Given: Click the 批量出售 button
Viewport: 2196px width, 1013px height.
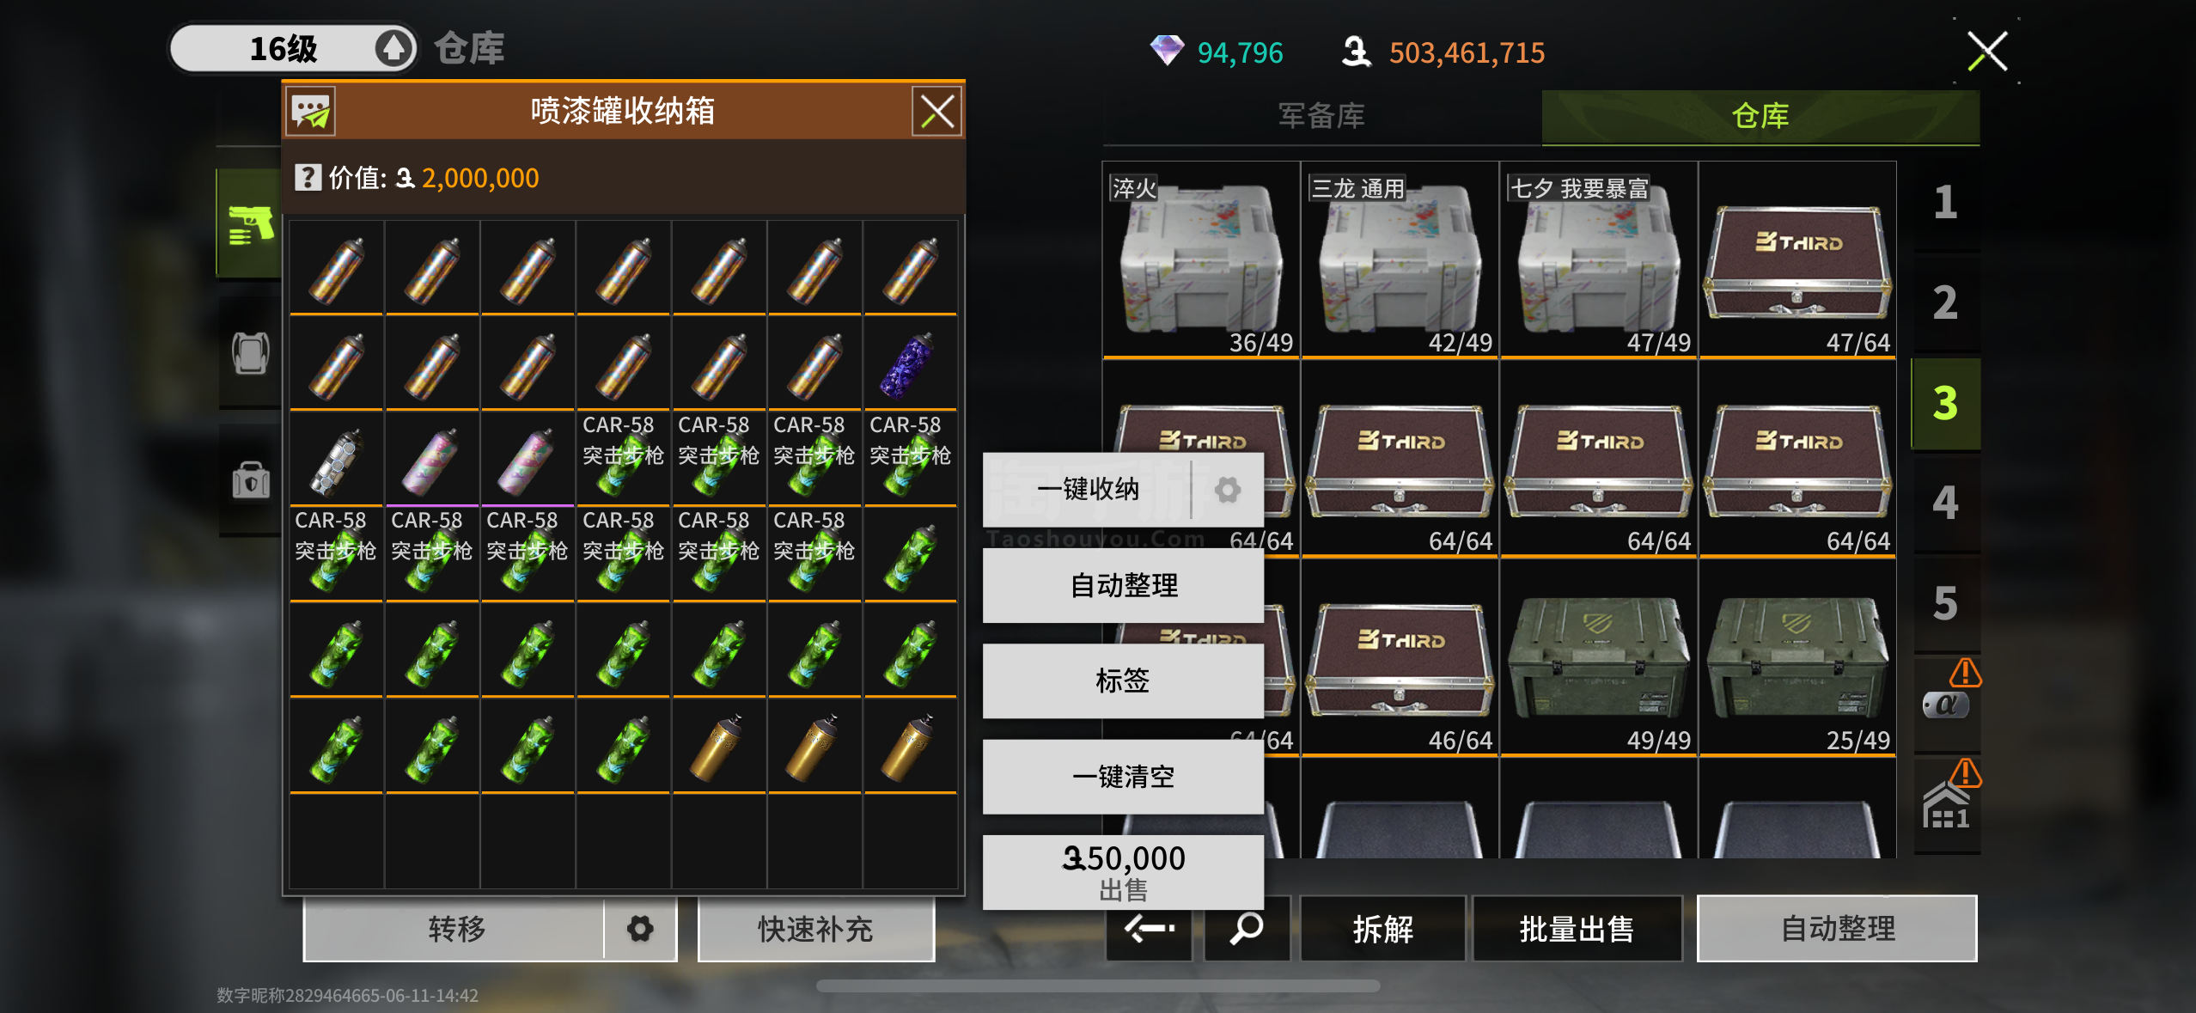Looking at the screenshot, I should [x=1577, y=928].
